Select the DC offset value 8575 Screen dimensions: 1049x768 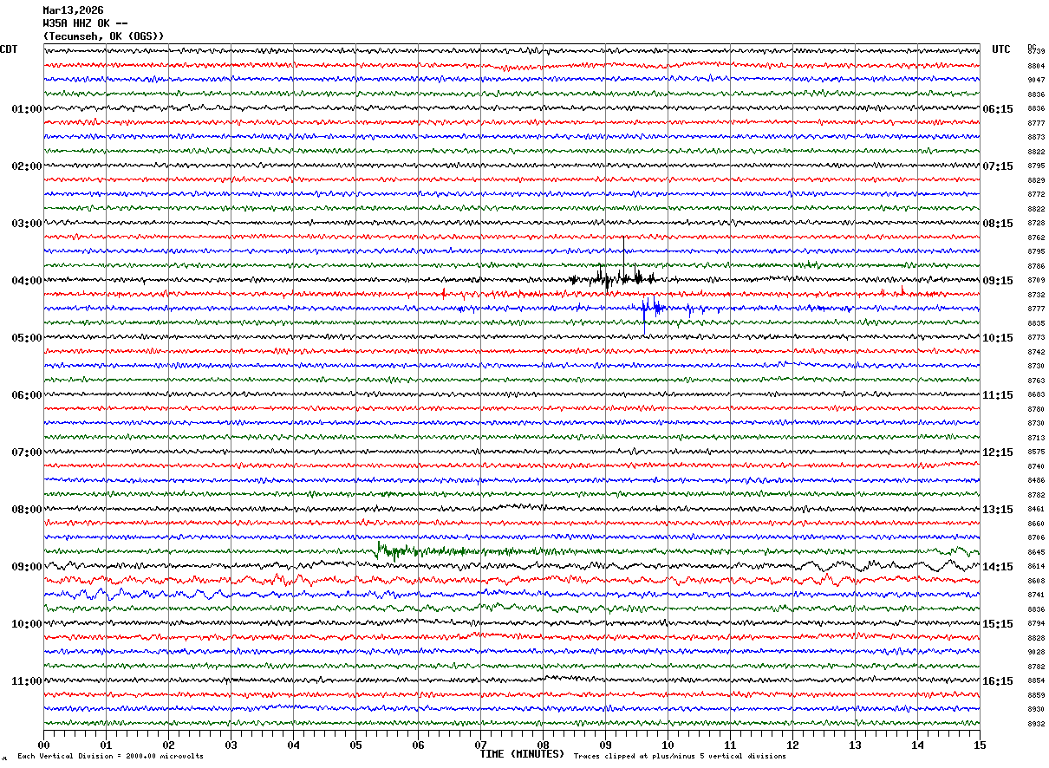tap(1036, 452)
